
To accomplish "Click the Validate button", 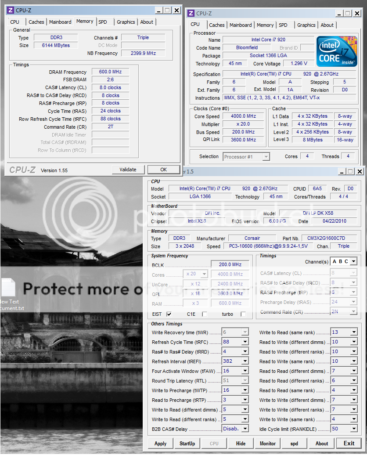I will [128, 170].
